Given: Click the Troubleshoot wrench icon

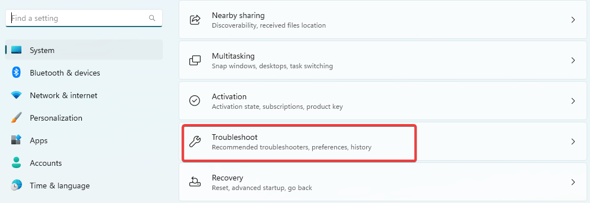Looking at the screenshot, I should (194, 142).
